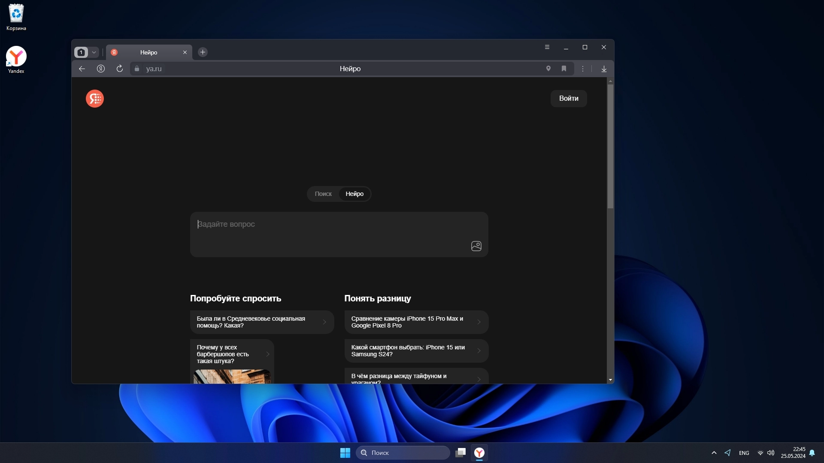This screenshot has height=463, width=824.
Task: Open the three-dot page options menu
Action: [x=582, y=69]
